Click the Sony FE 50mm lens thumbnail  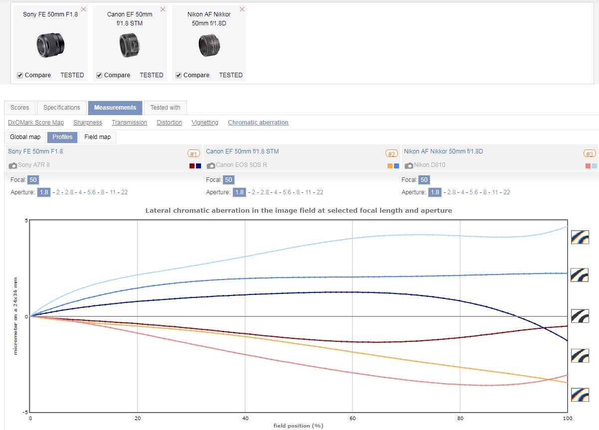click(50, 45)
